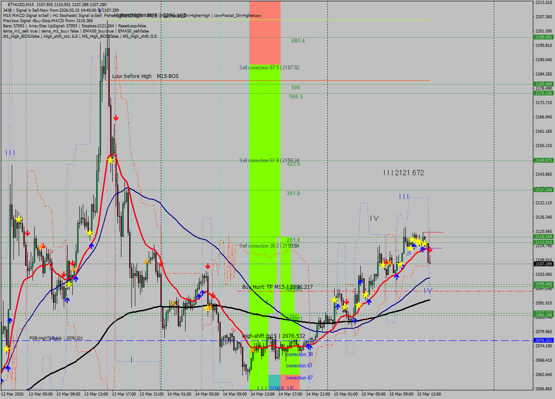Click the High-shift m15 2076.532 label
Image resolution: width=555 pixels, height=399 pixels.
(x=273, y=336)
